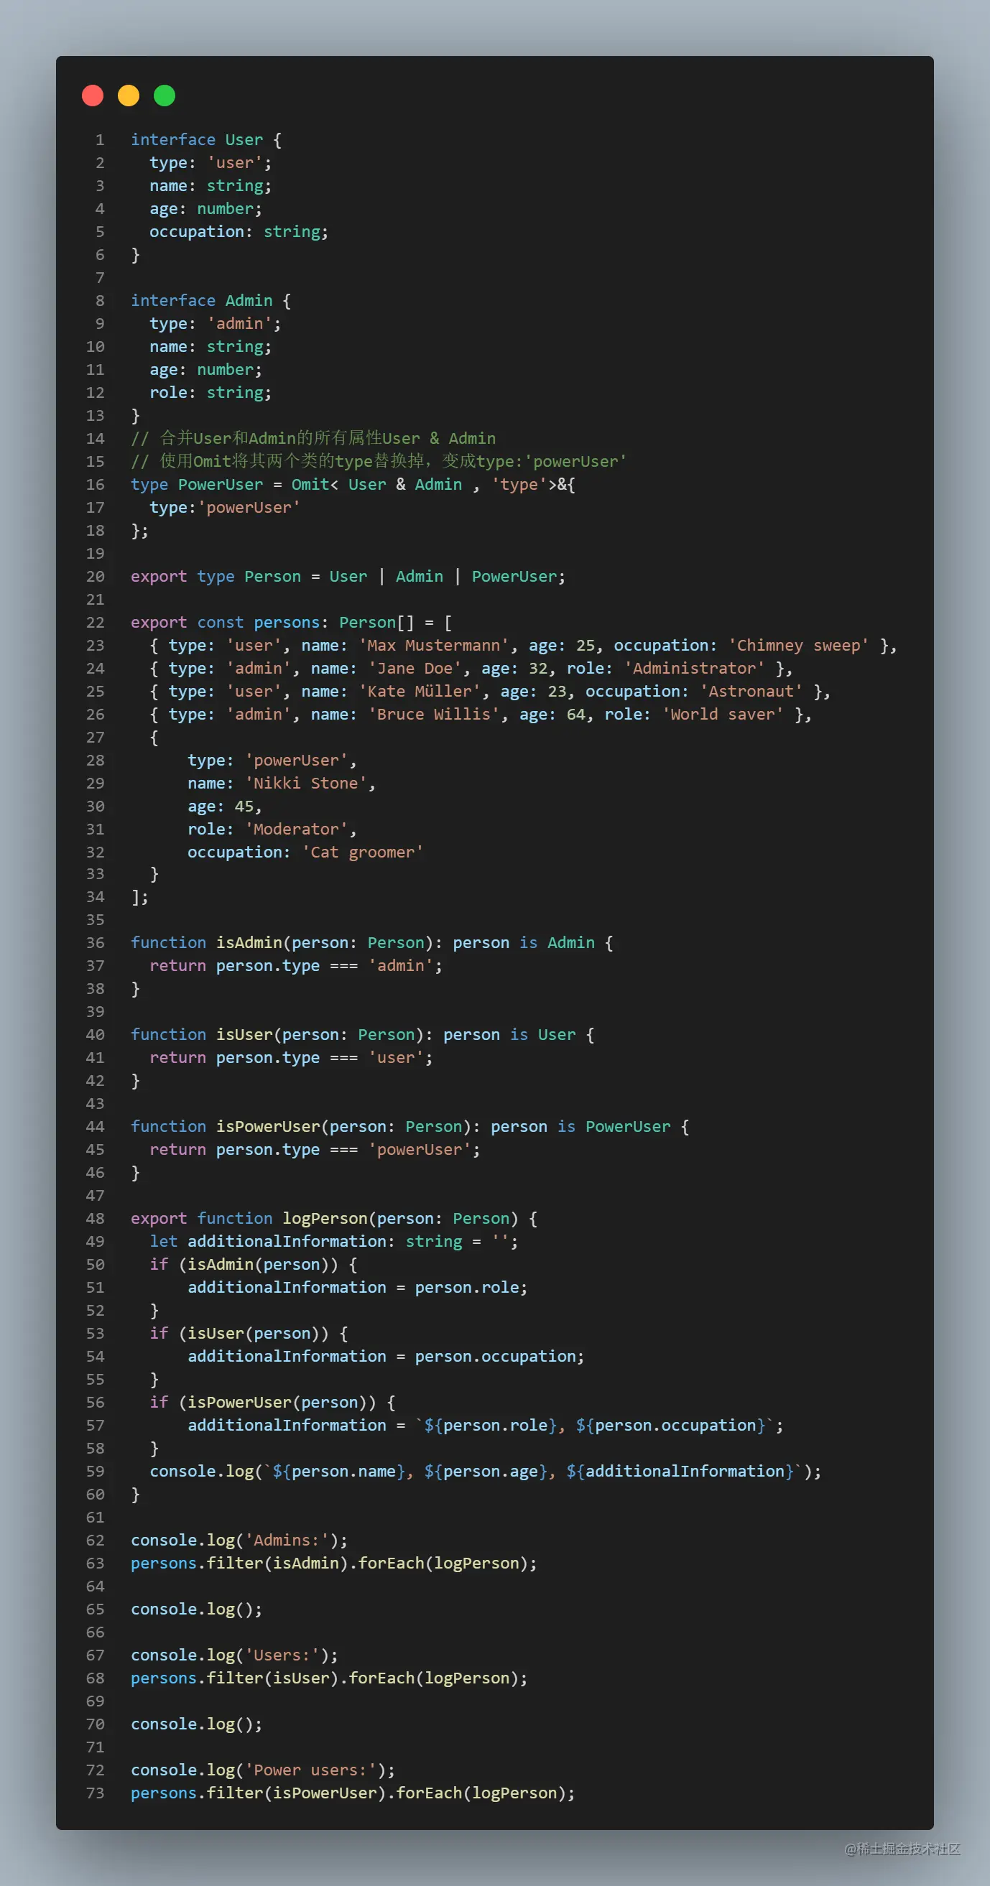Click the 'Kate Müller' string
The width and height of the screenshot is (990, 1886).
(x=420, y=691)
